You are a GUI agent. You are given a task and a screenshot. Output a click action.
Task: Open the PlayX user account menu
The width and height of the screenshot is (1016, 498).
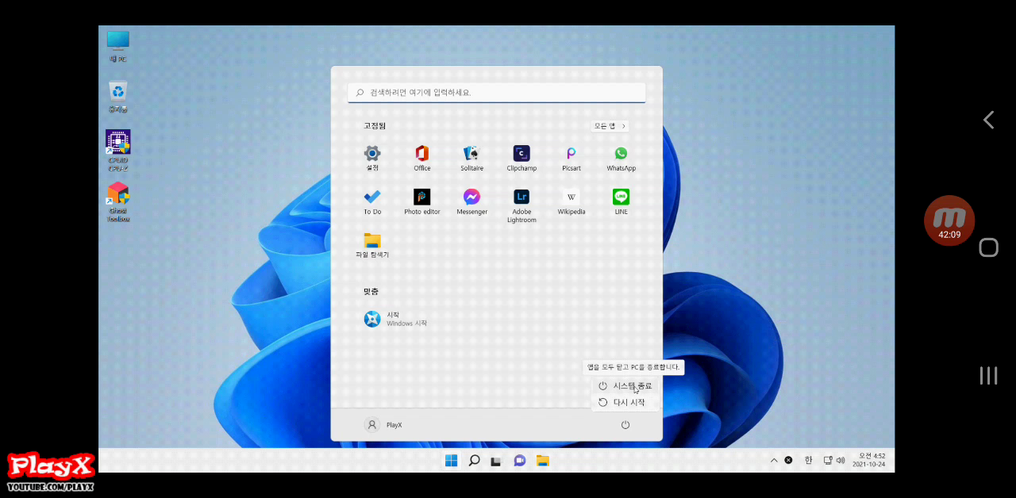tap(383, 425)
